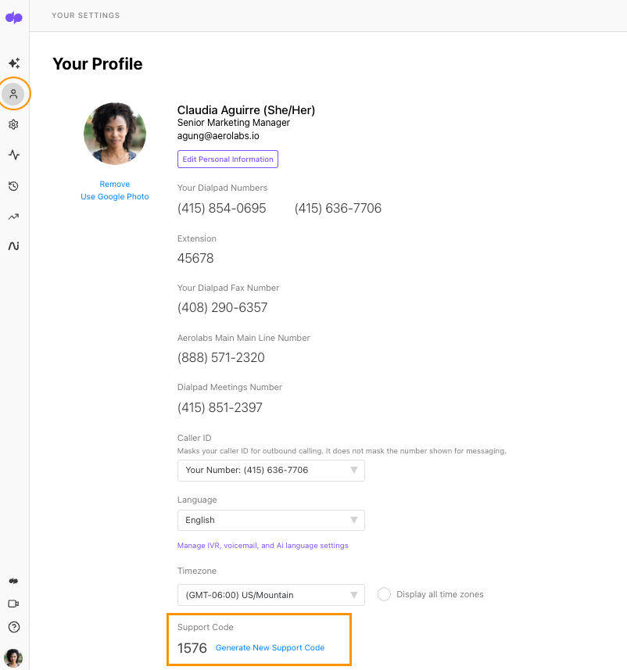This screenshot has width=627, height=670.
Task: Open the activity pulse icon in sidebar
Action: click(x=13, y=155)
